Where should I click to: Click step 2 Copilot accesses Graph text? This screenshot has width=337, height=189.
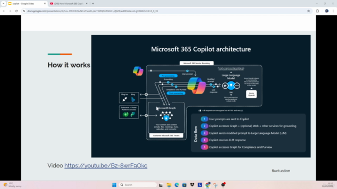point(253,126)
